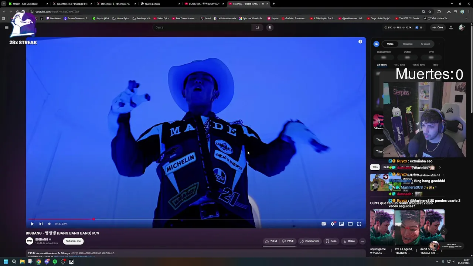Open YouTube notifications bell
The image size is (473, 266).
pyautogui.click(x=451, y=27)
